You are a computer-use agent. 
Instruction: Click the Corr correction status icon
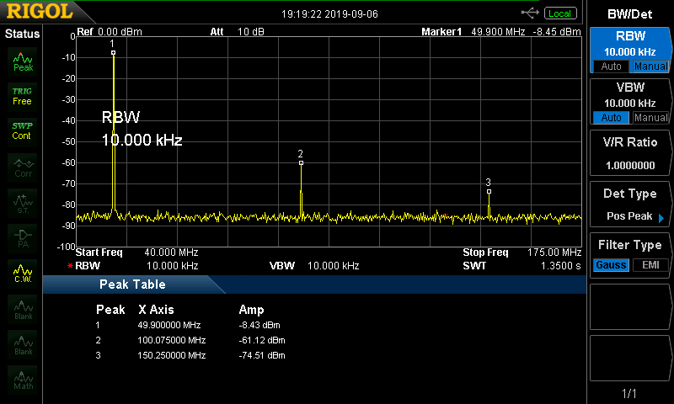coord(23,167)
